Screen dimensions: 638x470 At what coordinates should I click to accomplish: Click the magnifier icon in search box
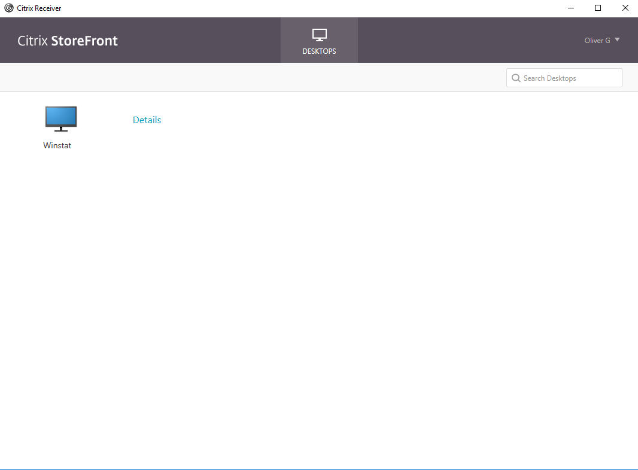(516, 78)
